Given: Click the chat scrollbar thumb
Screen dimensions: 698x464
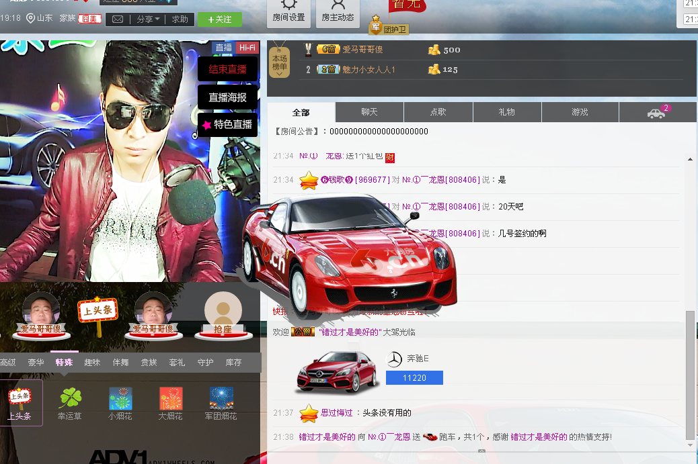Looking at the screenshot, I should pos(690,375).
